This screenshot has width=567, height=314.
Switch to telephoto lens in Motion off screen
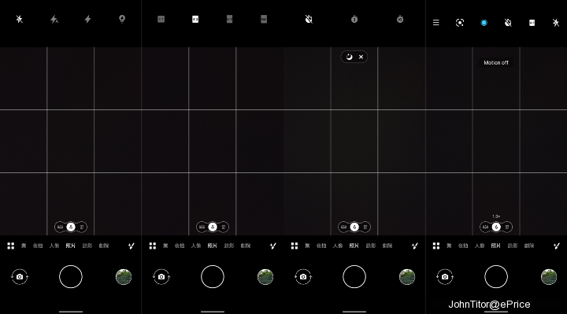507,227
